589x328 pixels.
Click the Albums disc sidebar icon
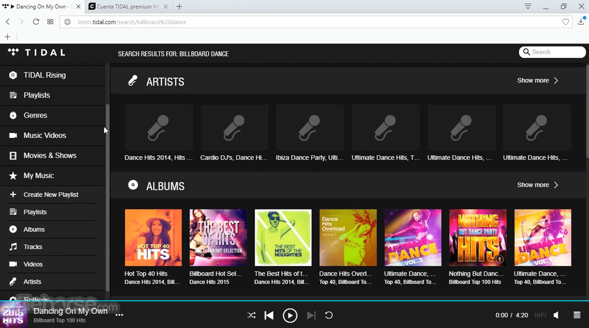point(13,229)
